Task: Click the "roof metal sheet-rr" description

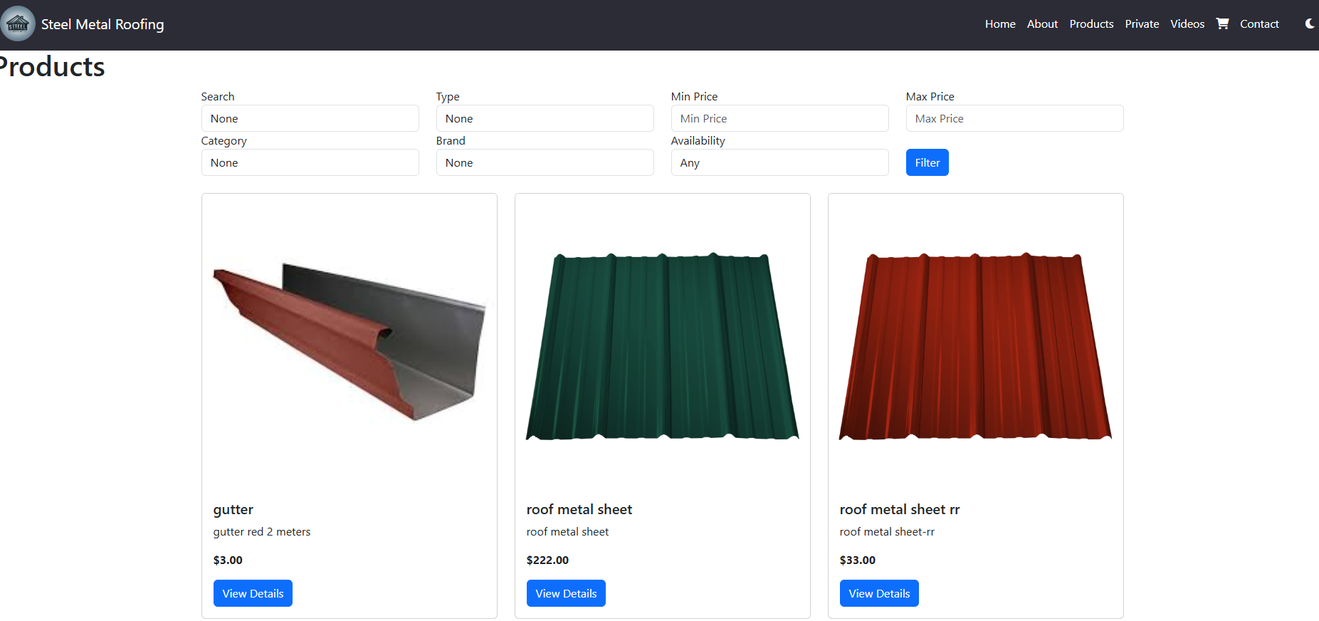Action: [x=887, y=532]
